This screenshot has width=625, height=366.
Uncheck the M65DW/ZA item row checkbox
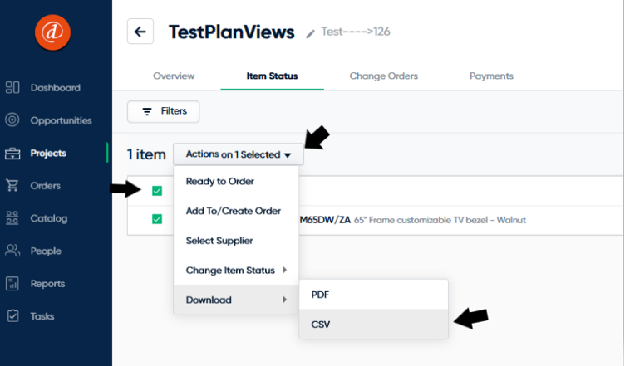tap(157, 219)
